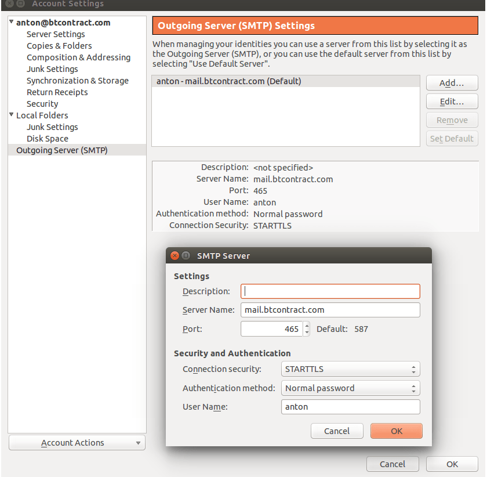The width and height of the screenshot is (487, 477).
Task: Open Composition & Addressing settings
Action: point(78,57)
